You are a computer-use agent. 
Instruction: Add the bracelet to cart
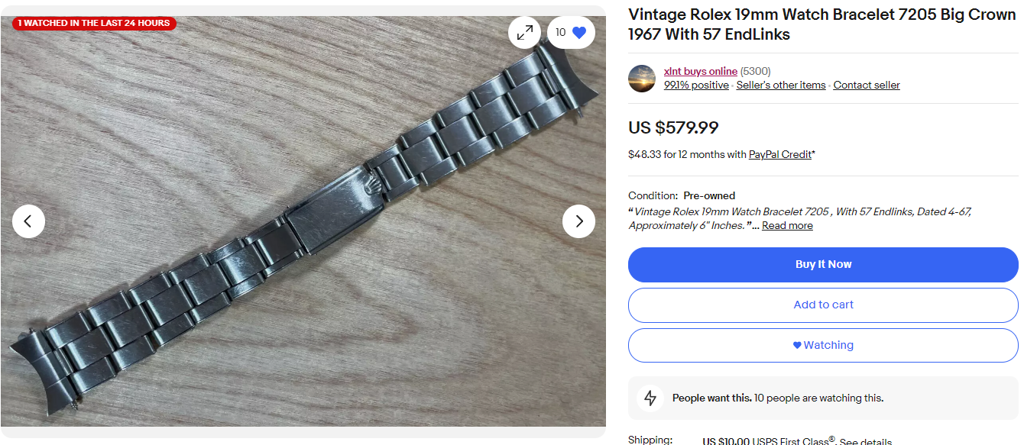pyautogui.click(x=823, y=305)
